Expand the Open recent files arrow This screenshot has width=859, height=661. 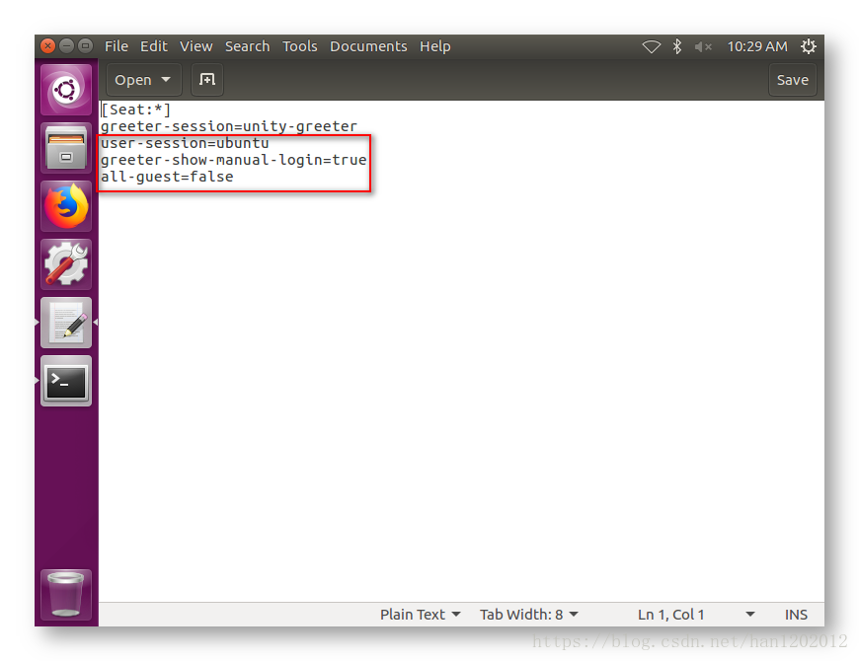click(166, 80)
